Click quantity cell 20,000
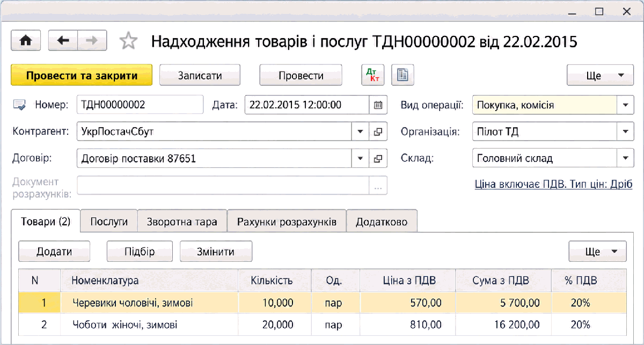This screenshot has width=644, height=345. [x=275, y=325]
